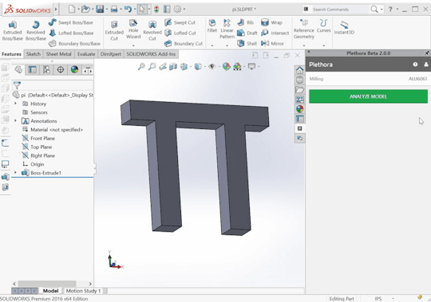Open the DimXpertManager tab icon
The height and width of the screenshot is (302, 431).
pyautogui.click(x=61, y=69)
